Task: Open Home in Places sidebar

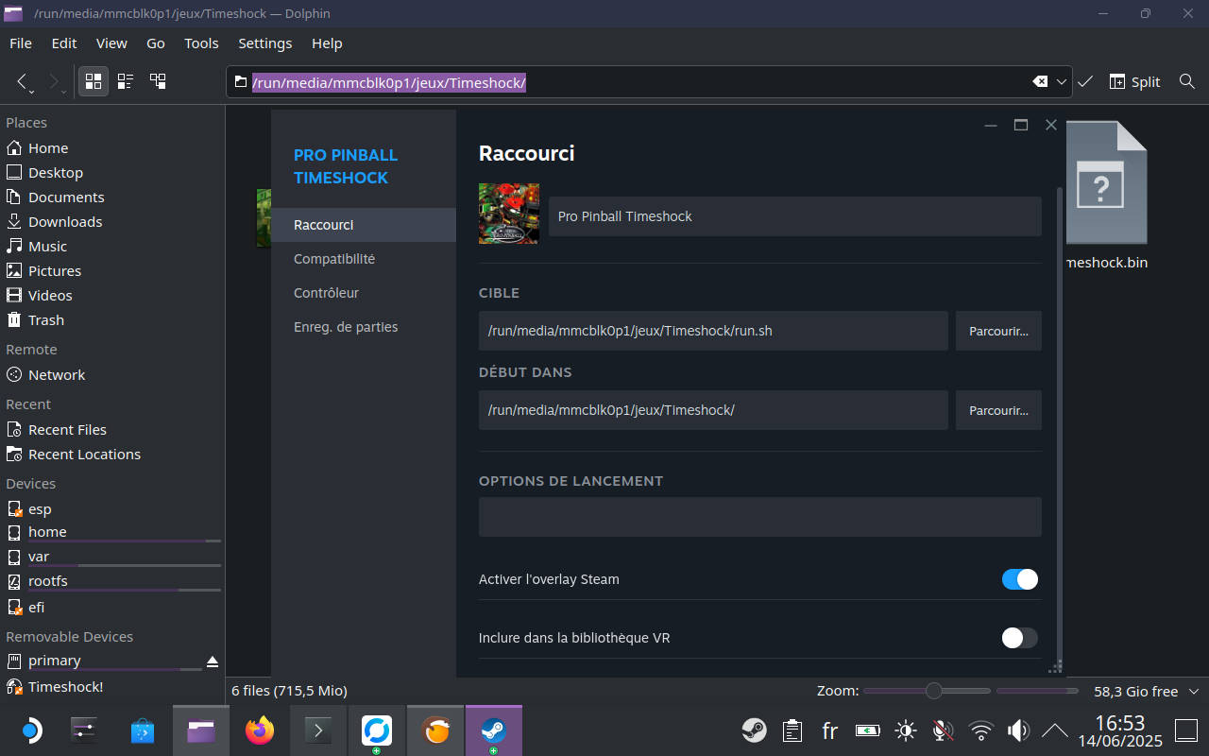Action: tap(112, 148)
